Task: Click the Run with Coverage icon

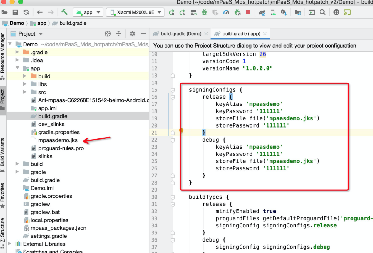Action: tap(215, 12)
